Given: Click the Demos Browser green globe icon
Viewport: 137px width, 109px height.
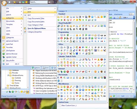Looking at the screenshot, I should tap(4, 54).
